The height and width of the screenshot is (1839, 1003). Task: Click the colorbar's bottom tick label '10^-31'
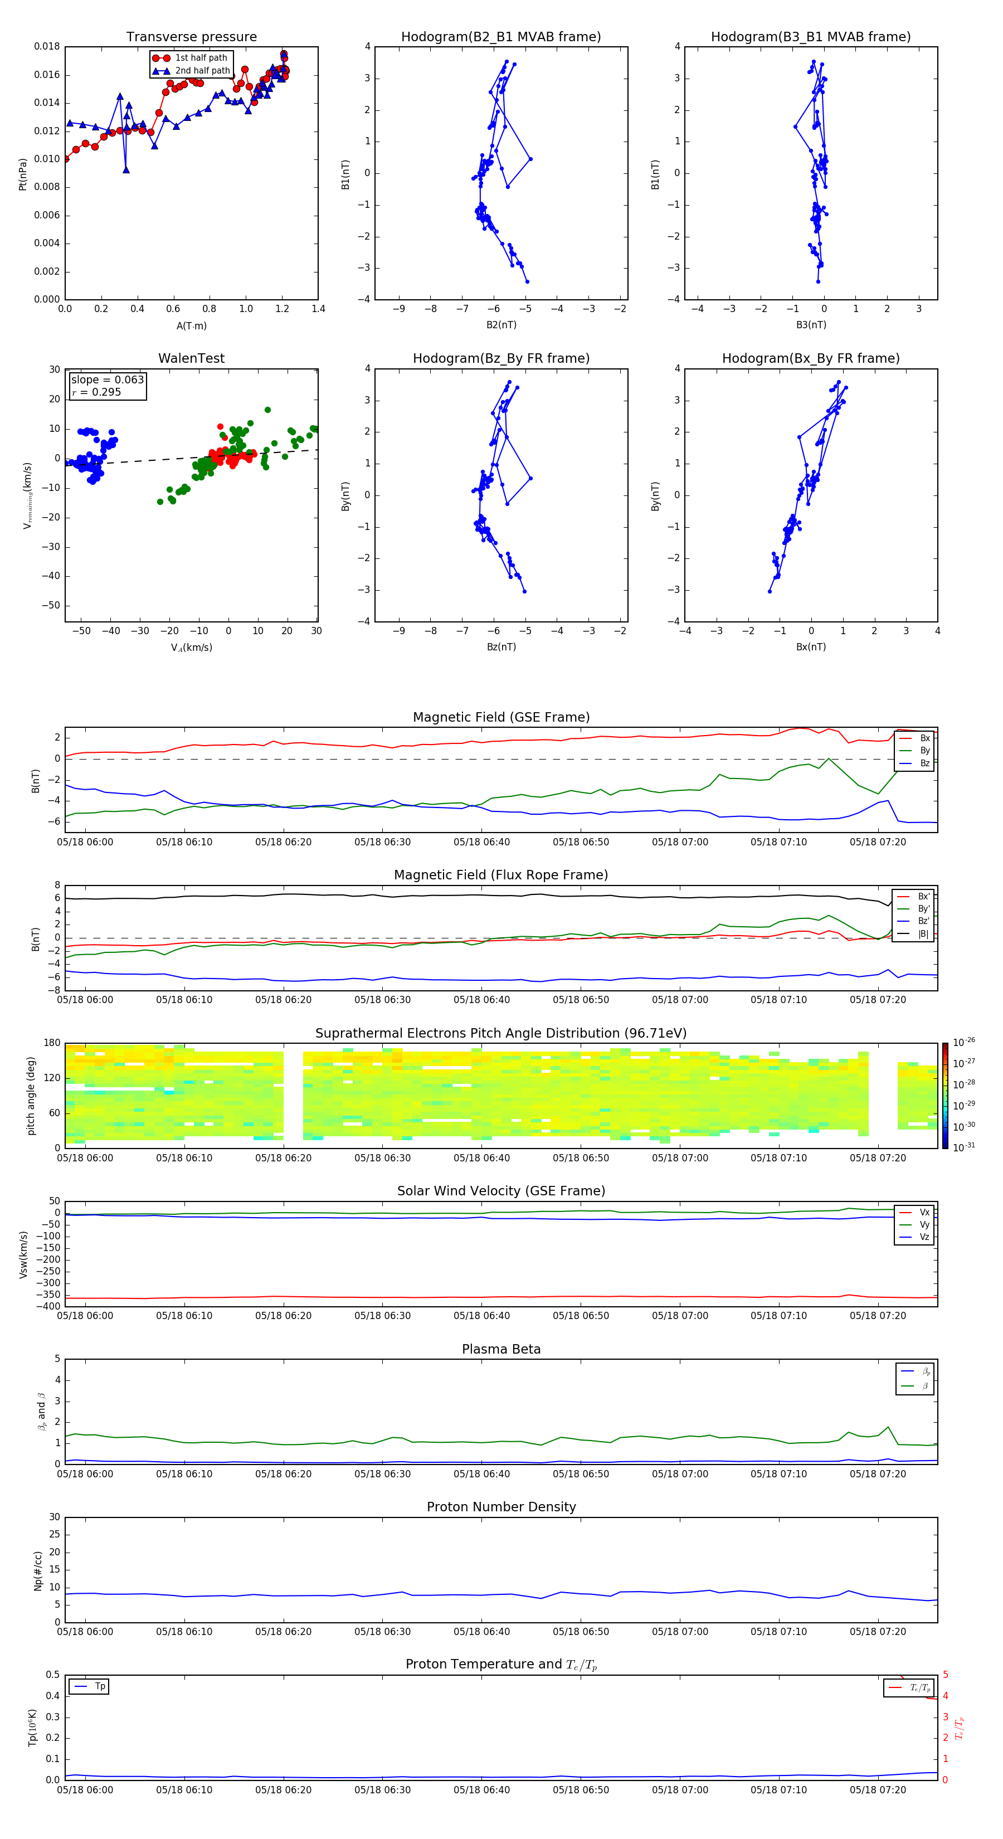964,1147
